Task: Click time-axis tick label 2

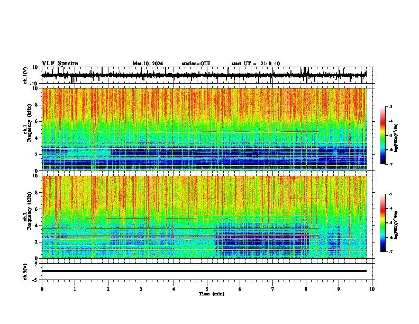Action: (x=108, y=289)
